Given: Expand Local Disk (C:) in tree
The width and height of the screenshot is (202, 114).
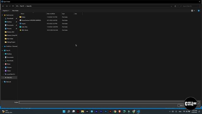Looking at the screenshot, I should [3, 74].
